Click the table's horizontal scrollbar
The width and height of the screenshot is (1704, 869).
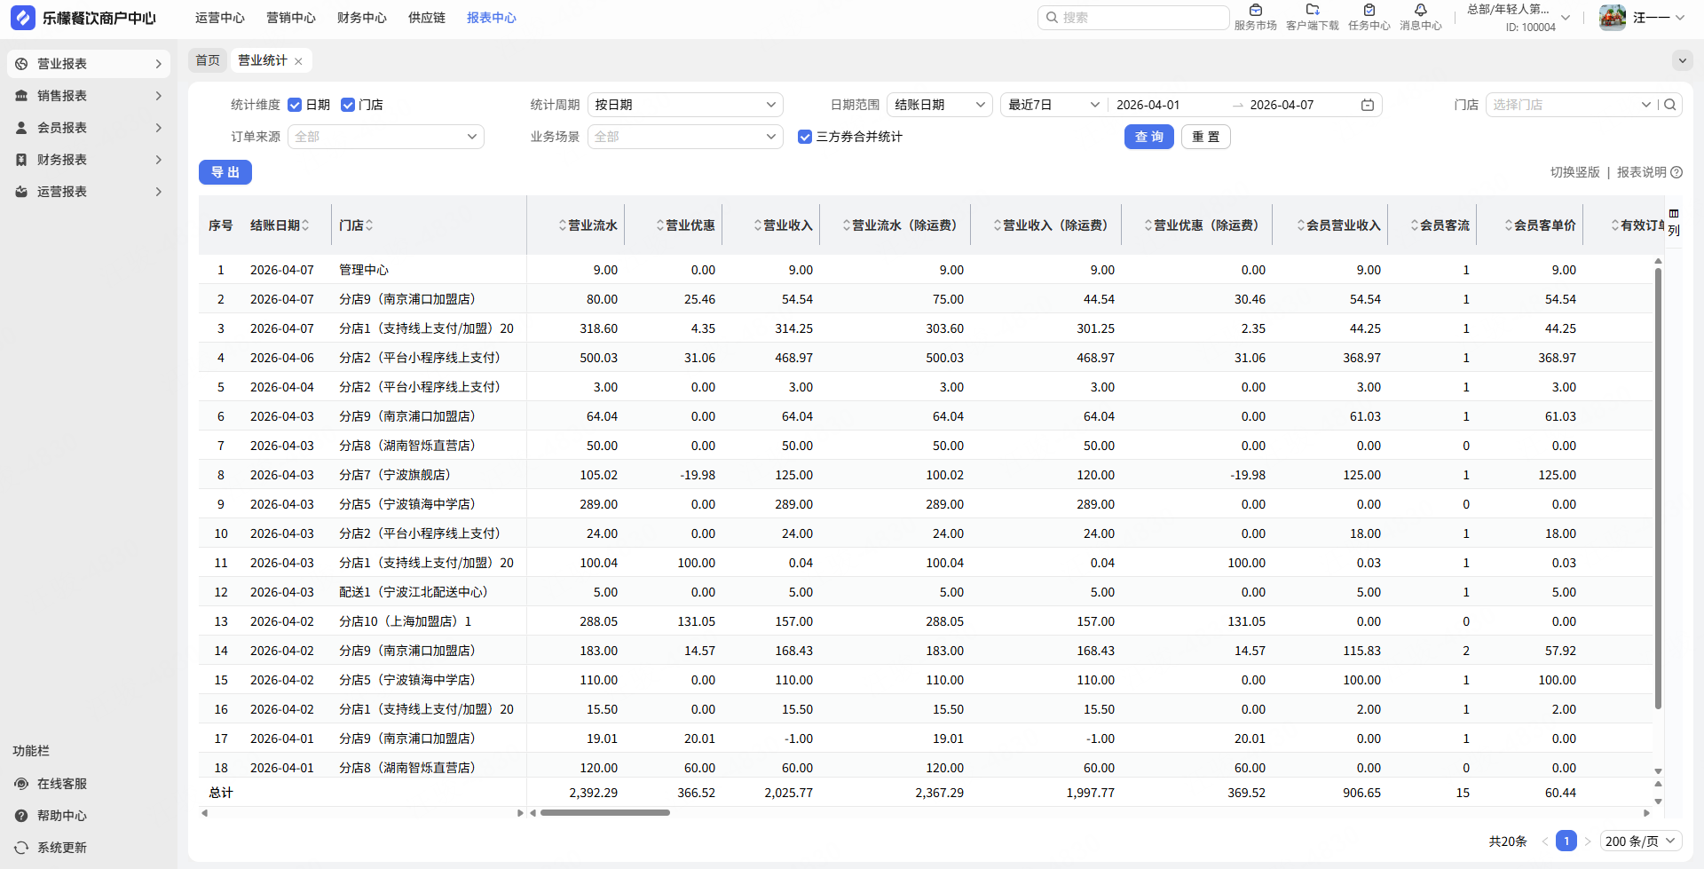click(x=605, y=812)
